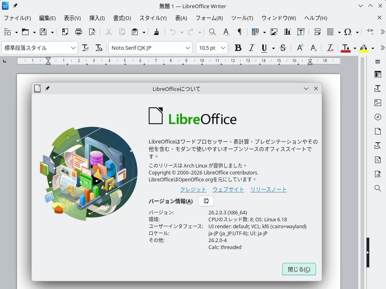Screen dimensions: 386x289
Task: Open the Noto Serif CJK JP font dropdown
Action: (x=187, y=48)
